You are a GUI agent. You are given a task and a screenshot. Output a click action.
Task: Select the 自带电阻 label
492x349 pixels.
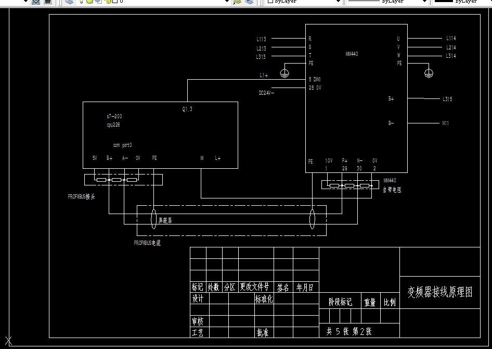[x=392, y=190]
